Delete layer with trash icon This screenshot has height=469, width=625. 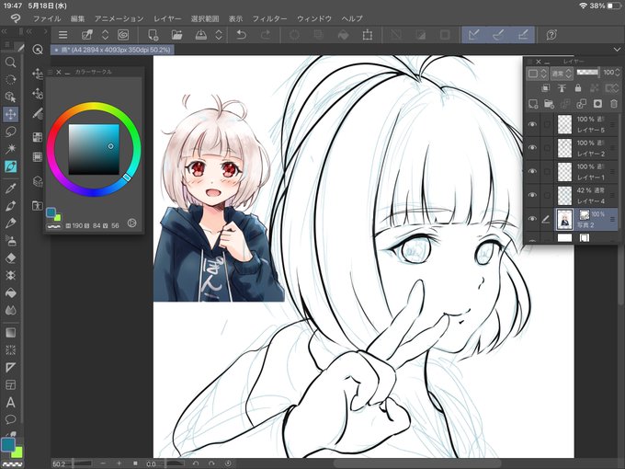pos(614,104)
